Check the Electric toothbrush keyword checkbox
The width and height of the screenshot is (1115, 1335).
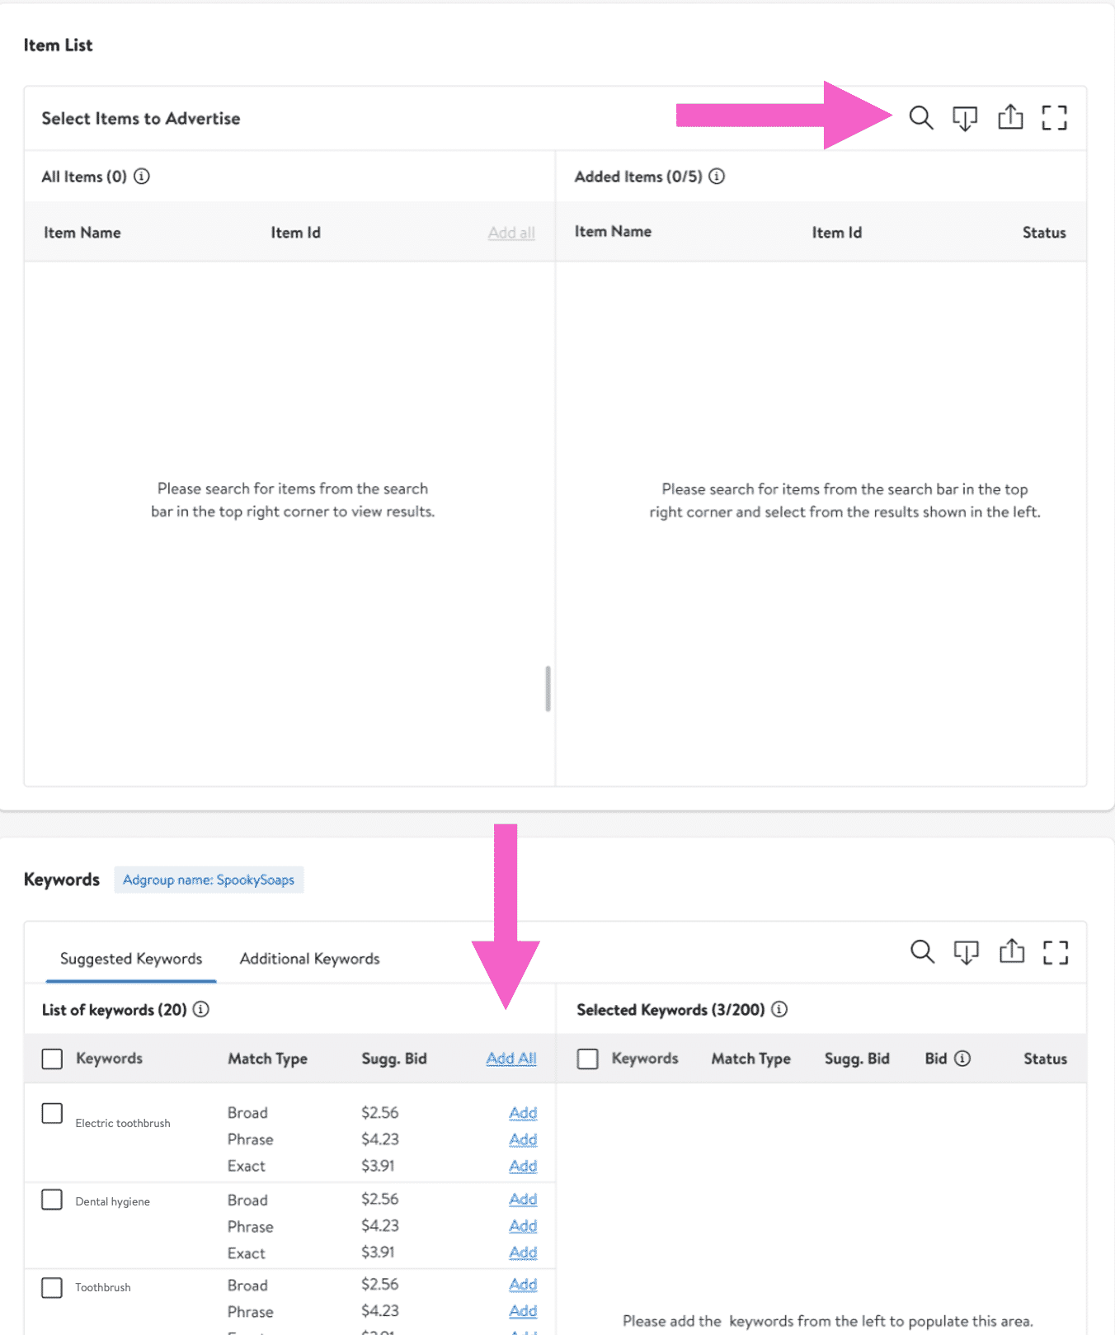pos(52,1114)
